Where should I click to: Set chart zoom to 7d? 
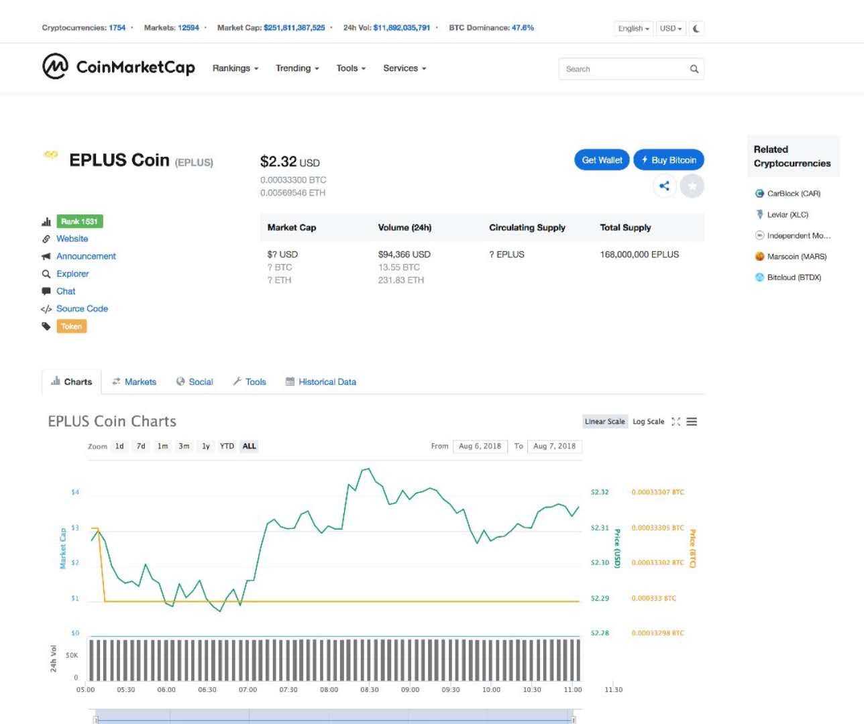[141, 446]
